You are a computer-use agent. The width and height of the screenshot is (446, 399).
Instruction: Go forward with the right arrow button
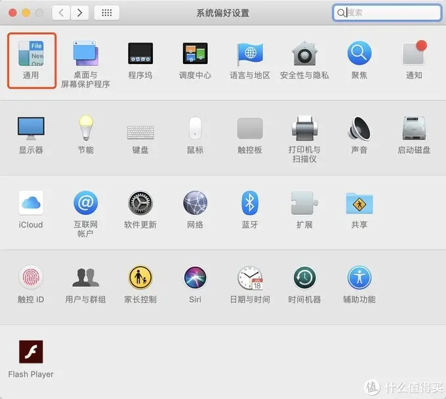(x=79, y=13)
